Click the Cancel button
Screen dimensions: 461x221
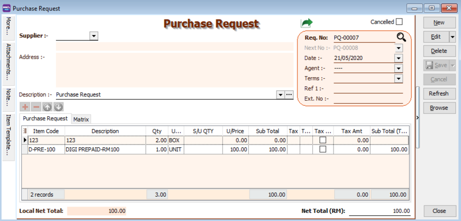pyautogui.click(x=439, y=79)
